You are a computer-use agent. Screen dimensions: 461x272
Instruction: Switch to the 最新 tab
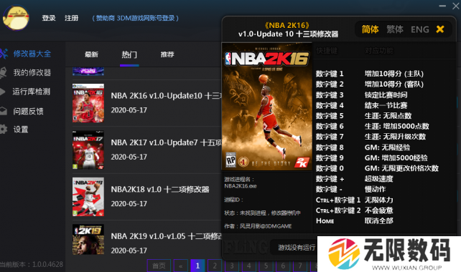pyautogui.click(x=91, y=54)
